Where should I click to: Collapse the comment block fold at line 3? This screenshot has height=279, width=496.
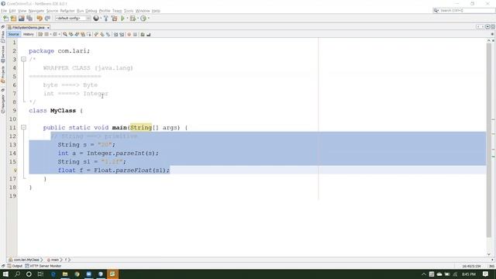click(x=23, y=59)
